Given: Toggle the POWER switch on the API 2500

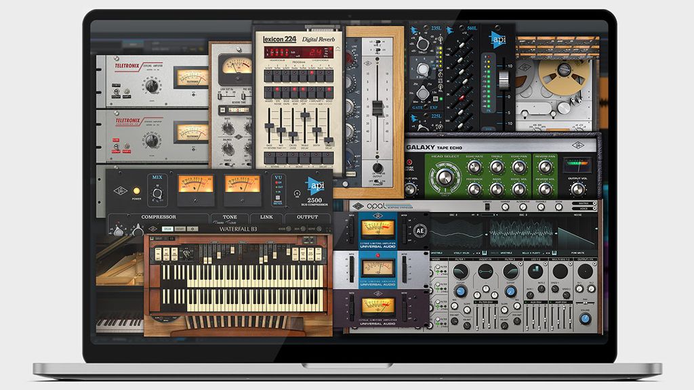Looking at the screenshot, I should pos(136,190).
